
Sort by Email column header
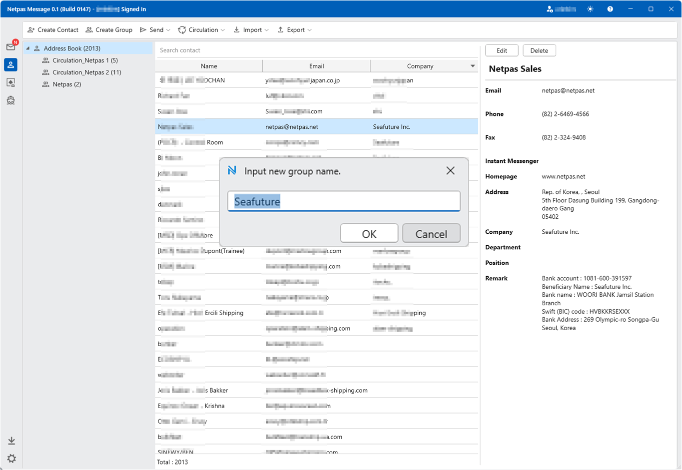coord(316,66)
